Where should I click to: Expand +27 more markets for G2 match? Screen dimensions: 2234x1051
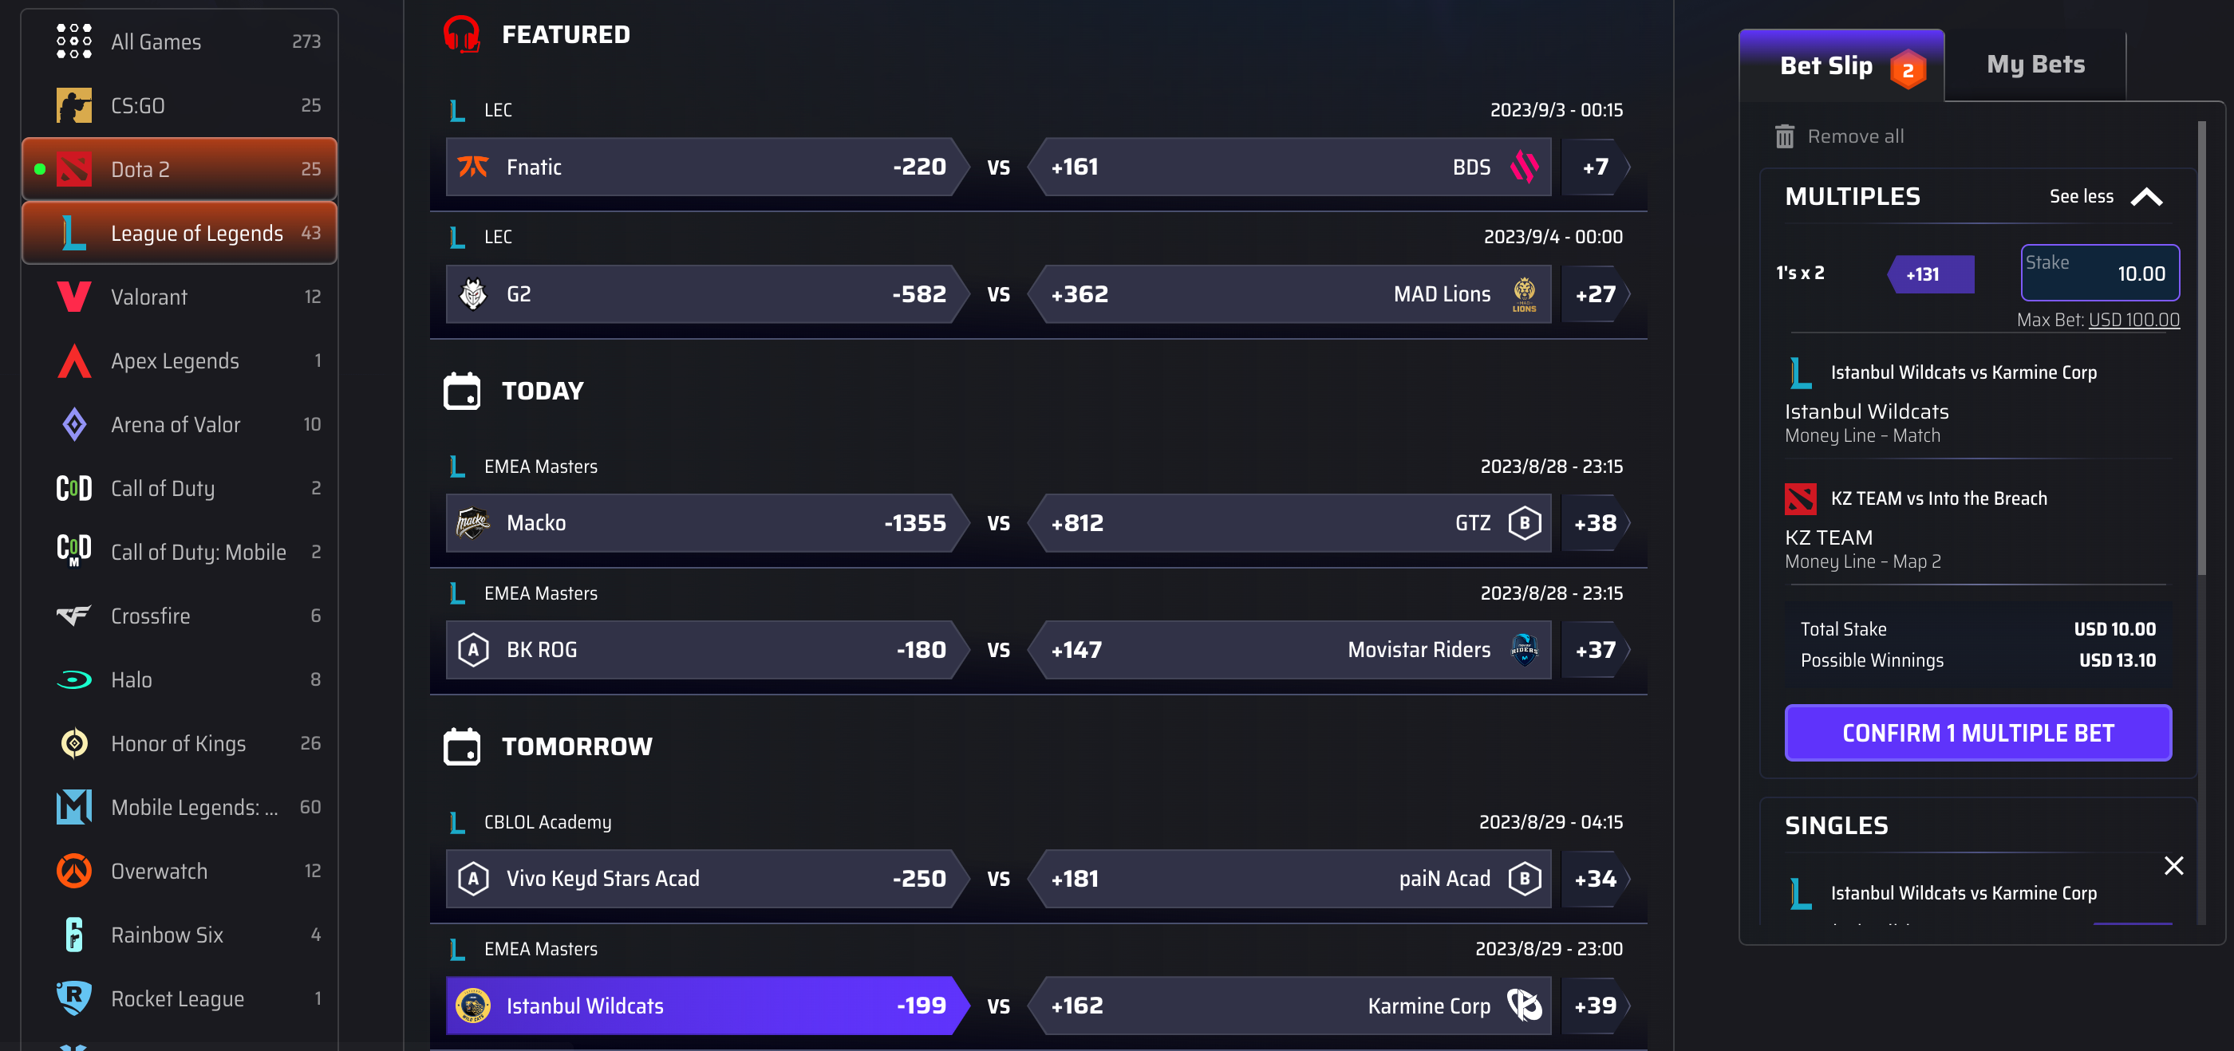[x=1595, y=294]
